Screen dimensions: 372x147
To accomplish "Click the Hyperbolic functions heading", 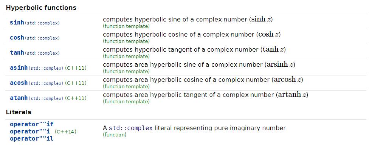I will coord(41,8).
